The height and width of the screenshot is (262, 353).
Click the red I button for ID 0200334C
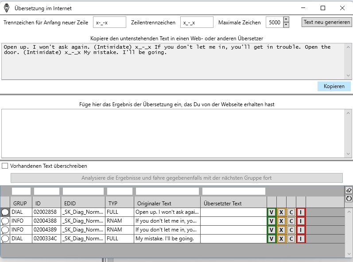pyautogui.click(x=301, y=239)
